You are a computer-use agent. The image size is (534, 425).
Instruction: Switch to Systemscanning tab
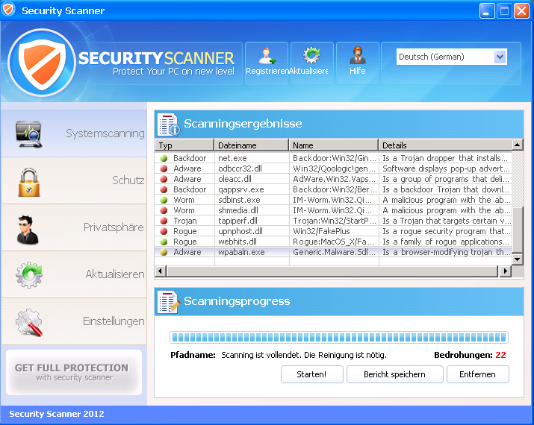coord(74,133)
